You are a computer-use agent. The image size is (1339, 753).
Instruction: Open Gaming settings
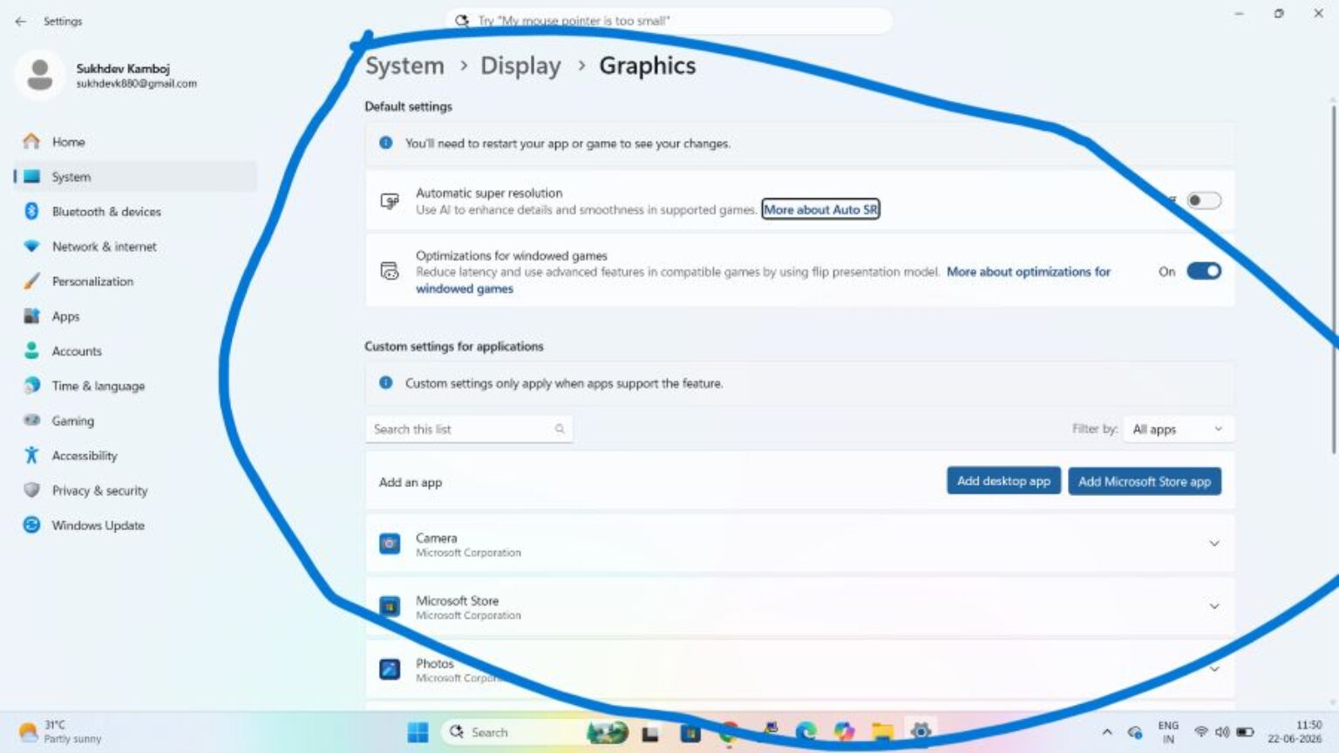click(x=135, y=420)
